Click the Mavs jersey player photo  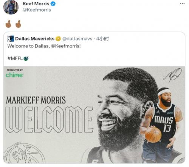(162, 125)
